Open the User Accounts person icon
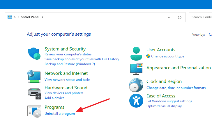 pos(136,54)
